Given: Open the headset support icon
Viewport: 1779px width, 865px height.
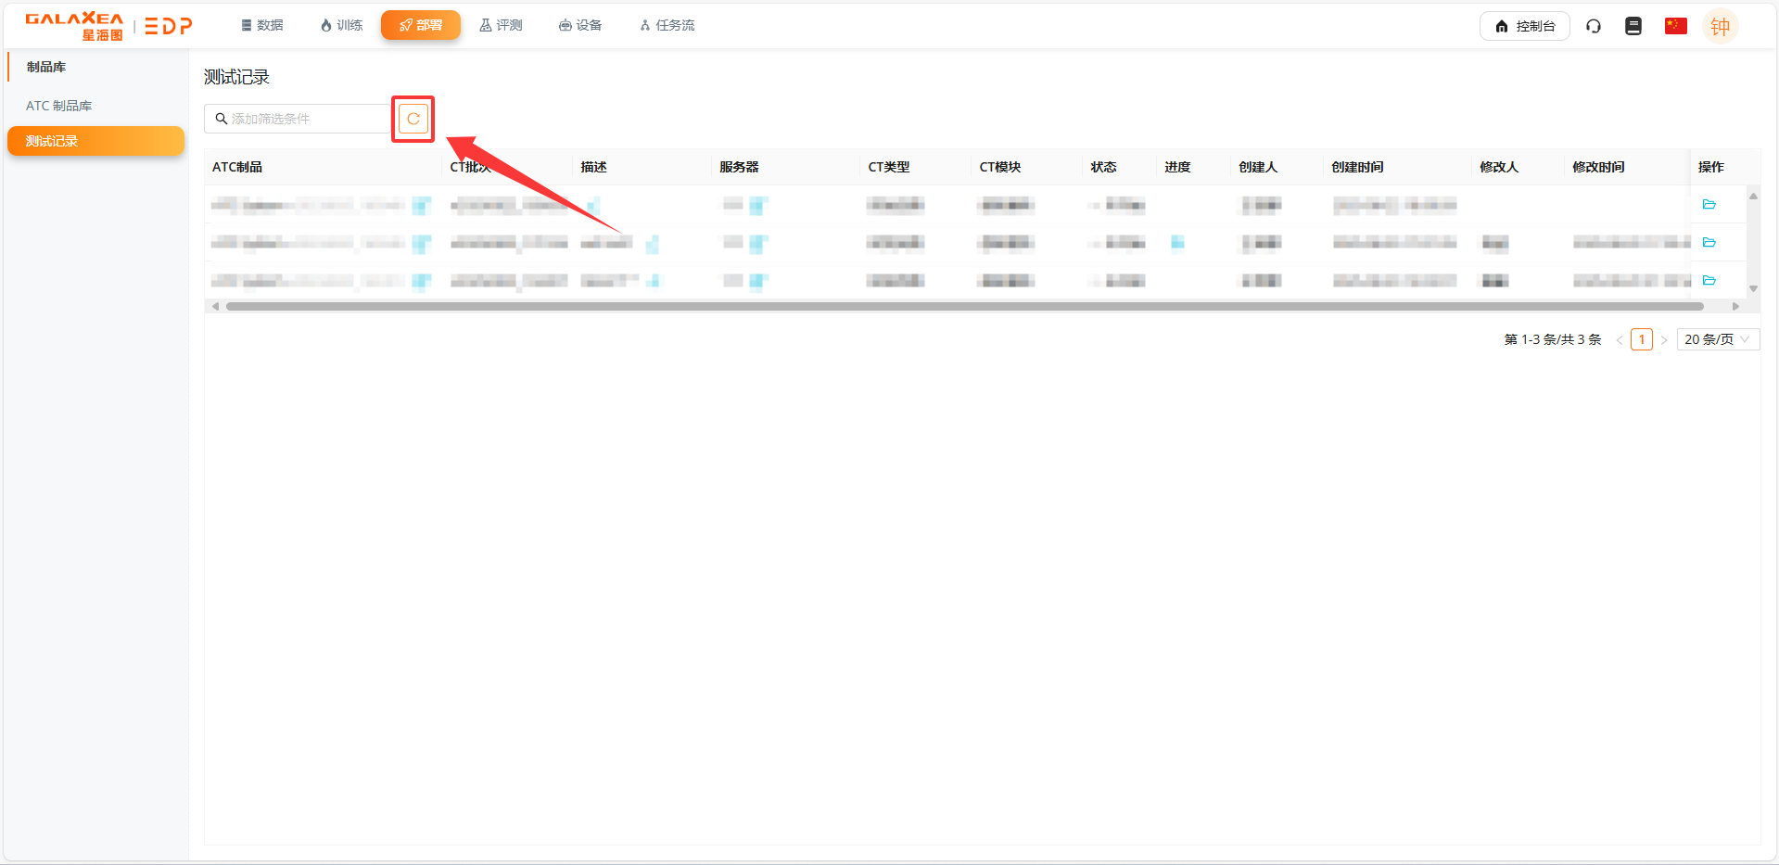Looking at the screenshot, I should pos(1594,26).
